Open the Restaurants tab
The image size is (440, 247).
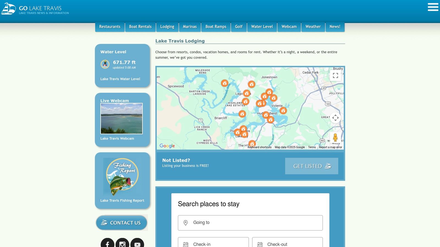point(110,27)
